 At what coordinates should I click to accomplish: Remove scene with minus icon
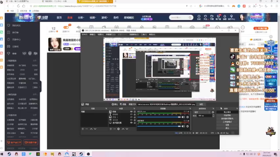[86, 129]
